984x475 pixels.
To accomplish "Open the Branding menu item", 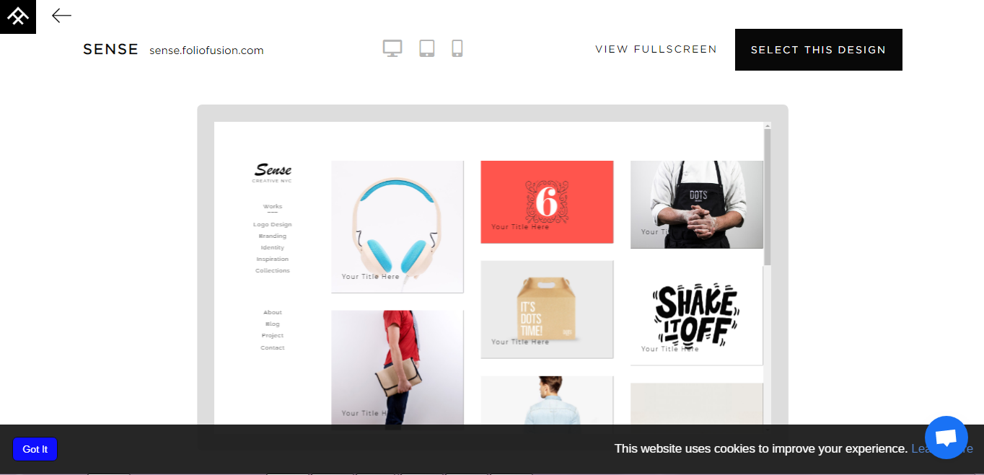I will 272,236.
